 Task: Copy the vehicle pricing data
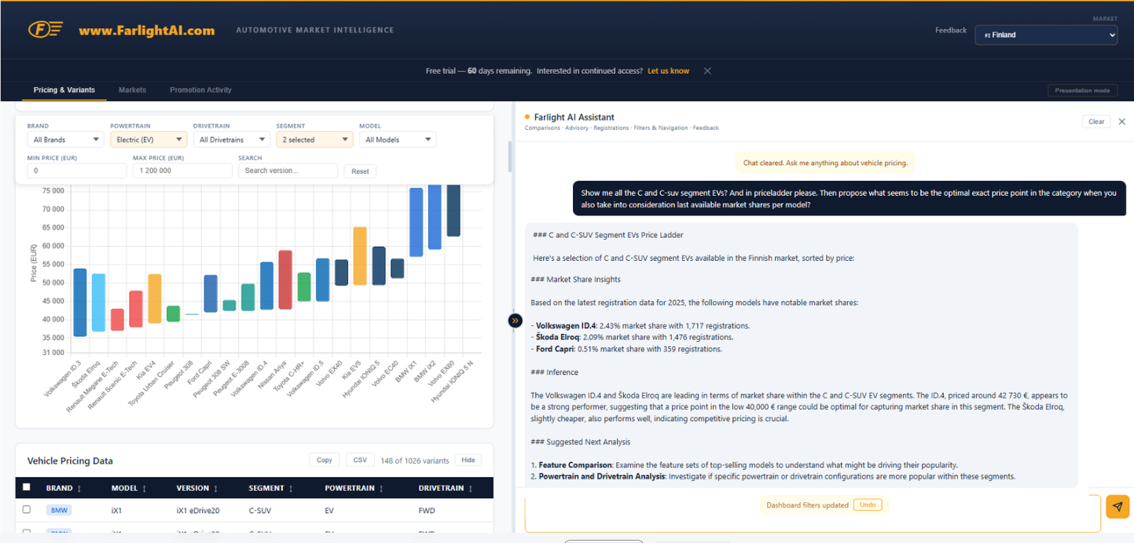325,460
